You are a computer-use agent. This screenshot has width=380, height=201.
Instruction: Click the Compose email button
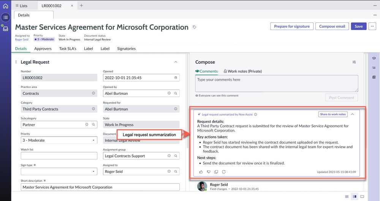pos(332,27)
